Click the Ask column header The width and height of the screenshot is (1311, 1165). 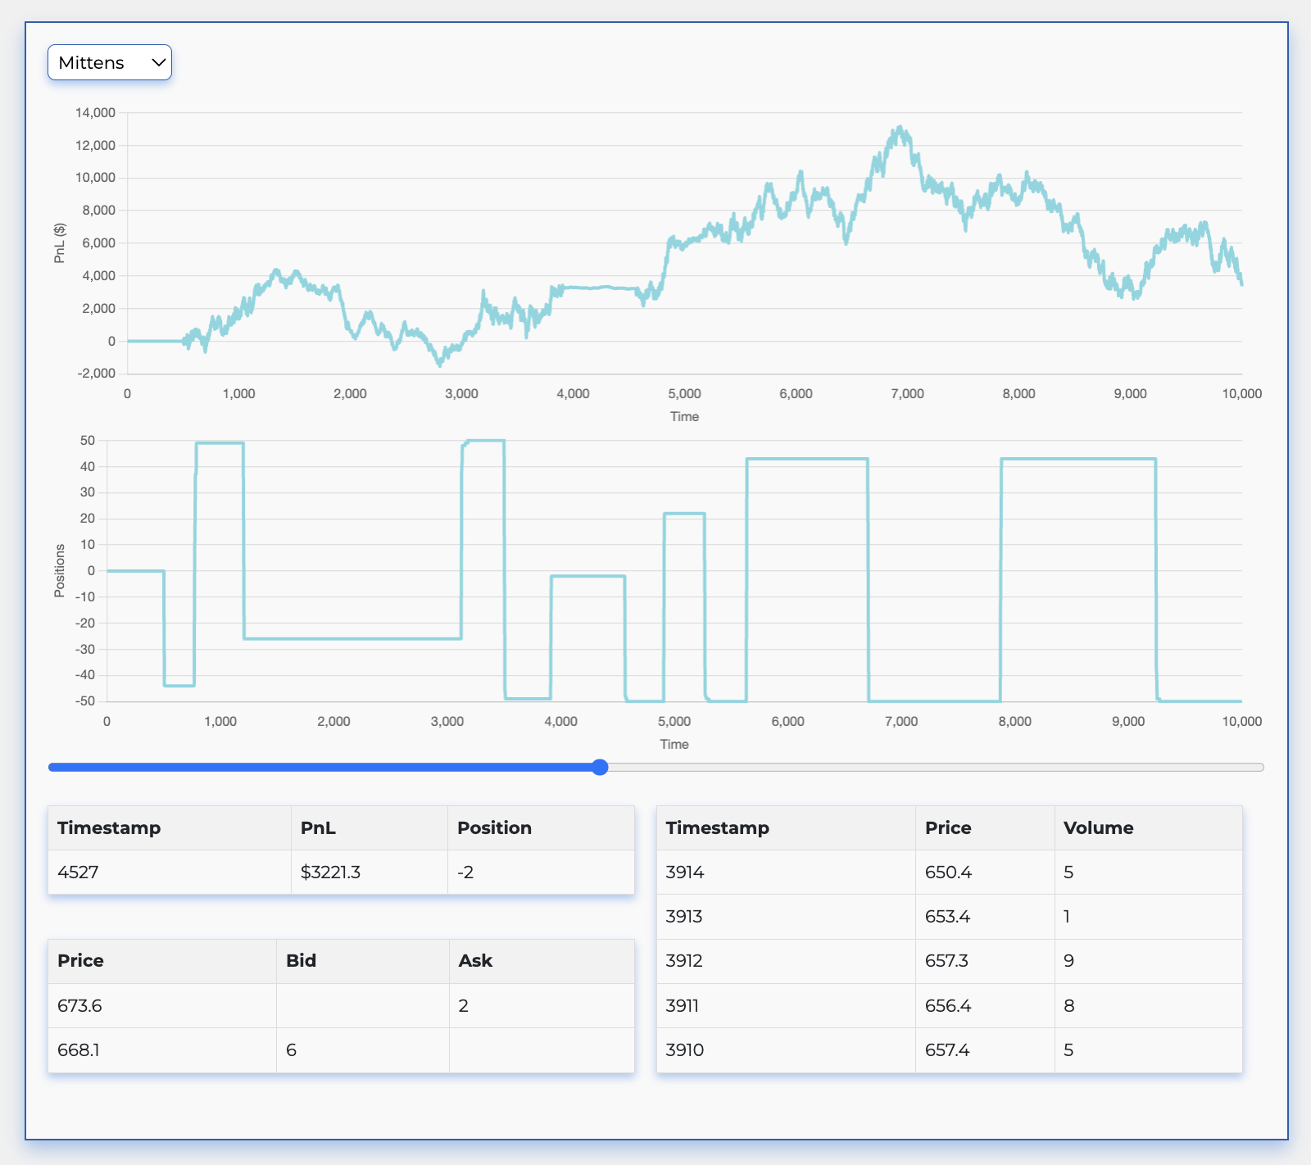pos(542,961)
